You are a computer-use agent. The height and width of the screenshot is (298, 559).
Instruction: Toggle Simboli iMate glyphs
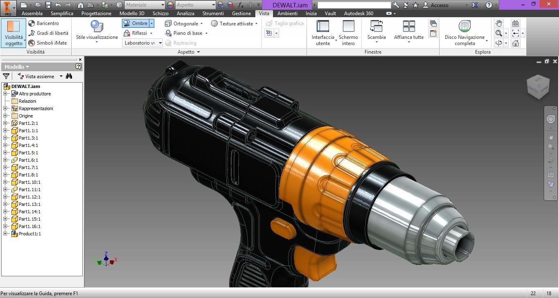[x=47, y=43]
